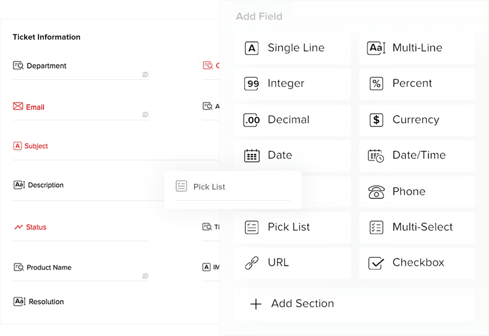
Task: Select the Single Line field icon
Action: (251, 48)
